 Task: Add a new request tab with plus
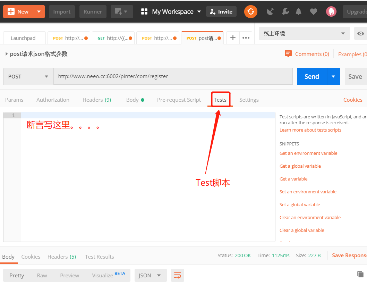(233, 38)
